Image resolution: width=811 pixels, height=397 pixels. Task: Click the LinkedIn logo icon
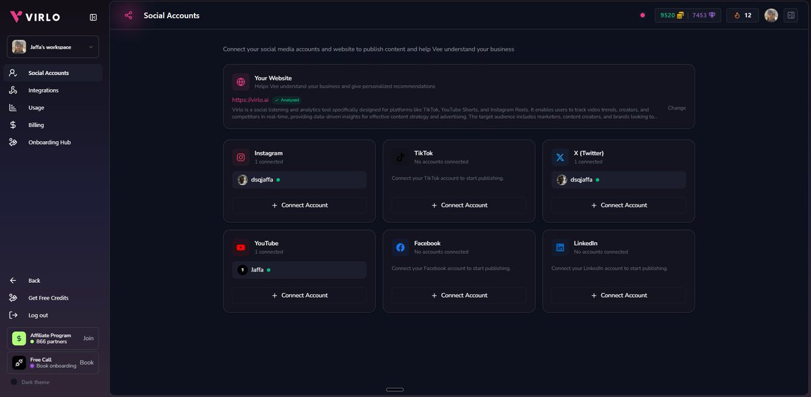point(560,248)
